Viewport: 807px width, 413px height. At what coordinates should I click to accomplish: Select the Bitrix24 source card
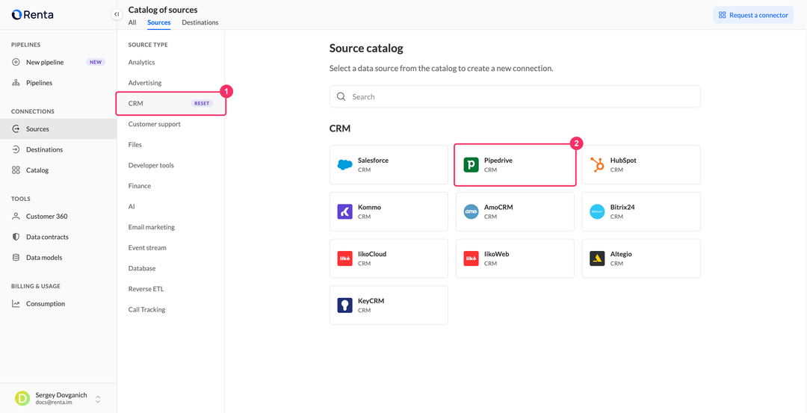[x=641, y=211]
